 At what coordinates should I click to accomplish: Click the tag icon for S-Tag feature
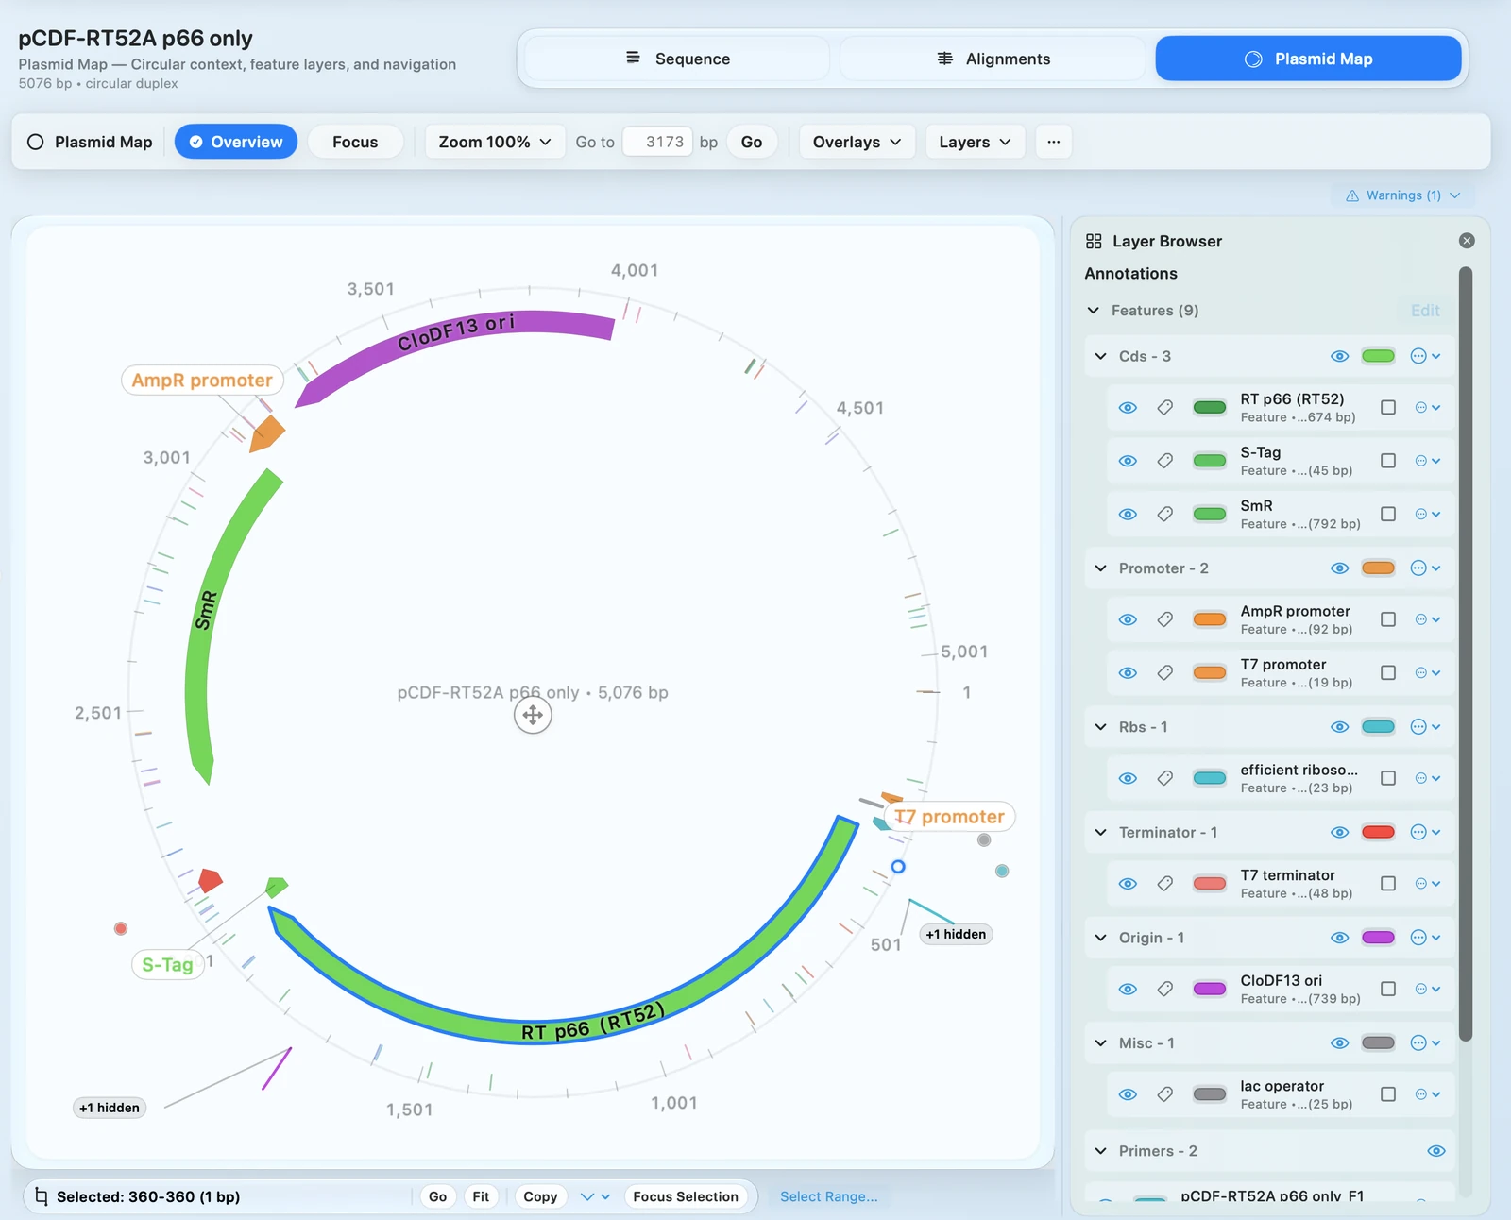coord(1165,461)
